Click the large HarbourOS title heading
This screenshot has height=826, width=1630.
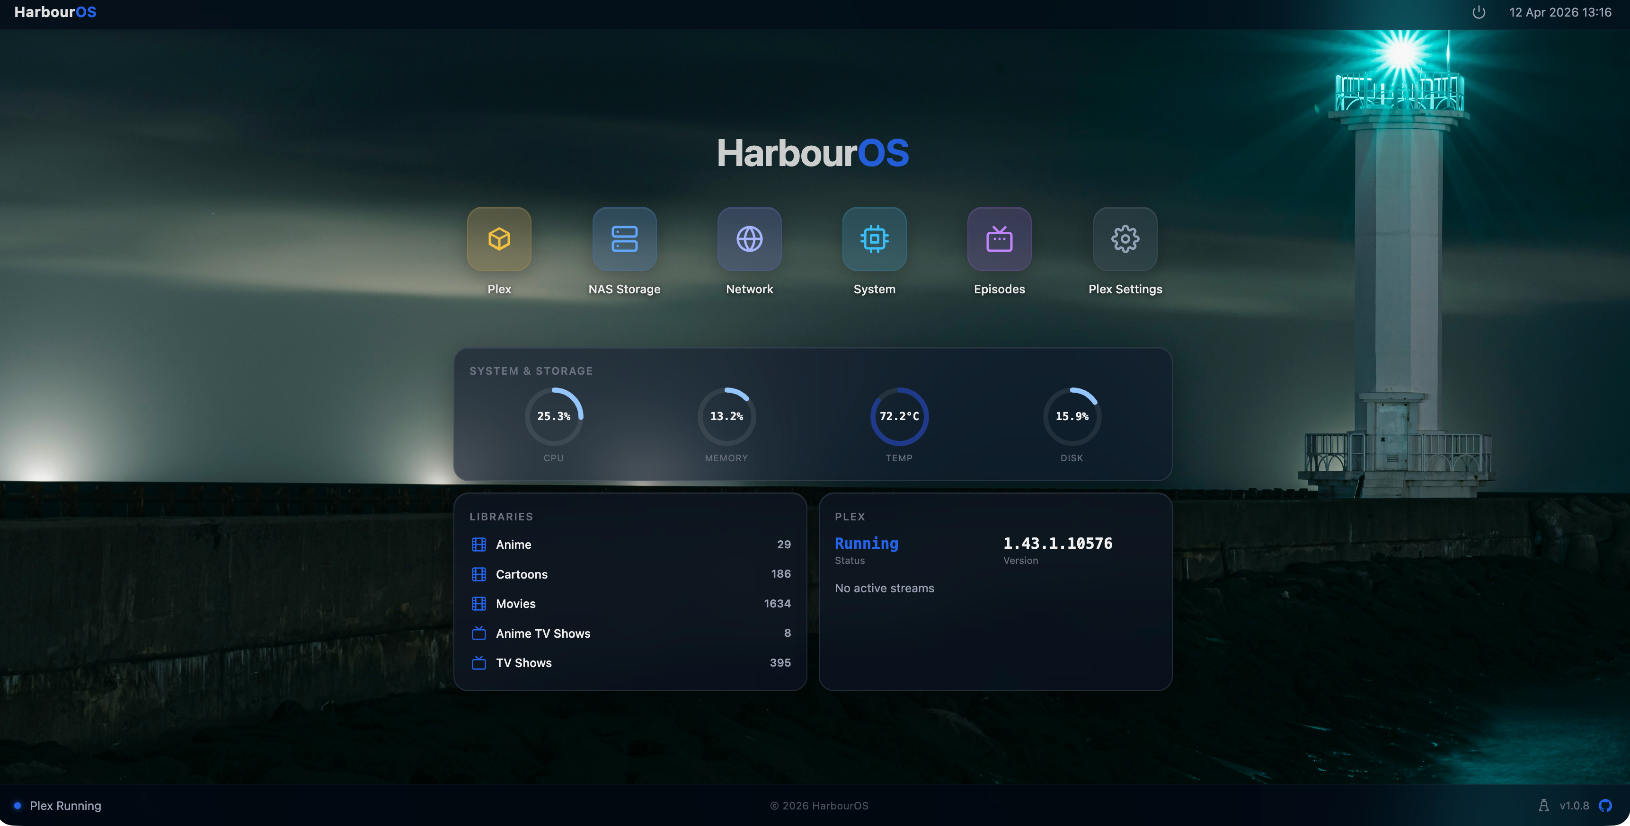813,152
